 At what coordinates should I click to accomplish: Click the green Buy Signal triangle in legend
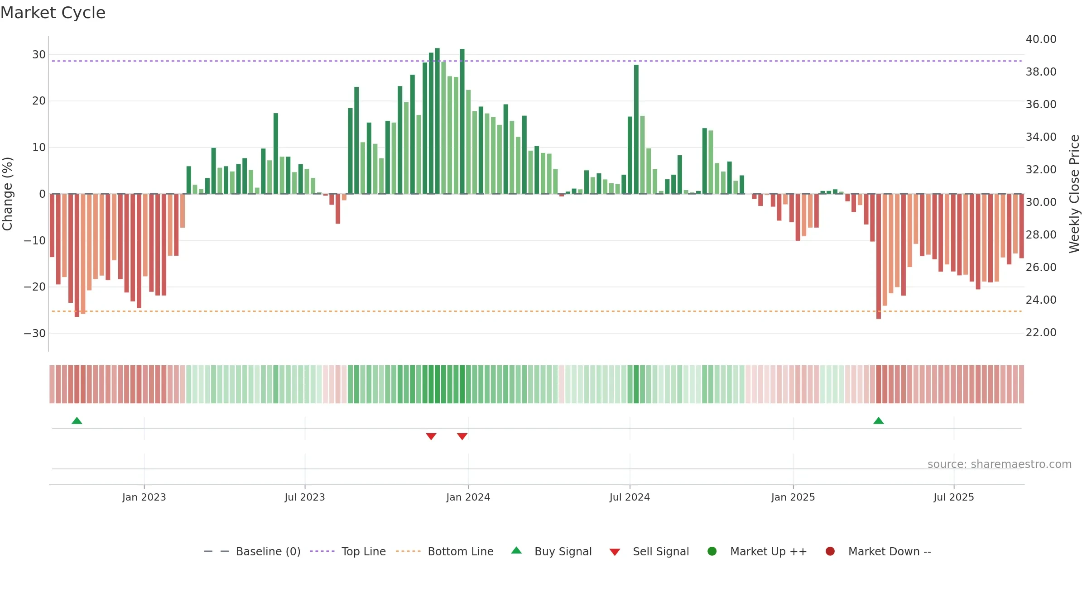point(516,551)
